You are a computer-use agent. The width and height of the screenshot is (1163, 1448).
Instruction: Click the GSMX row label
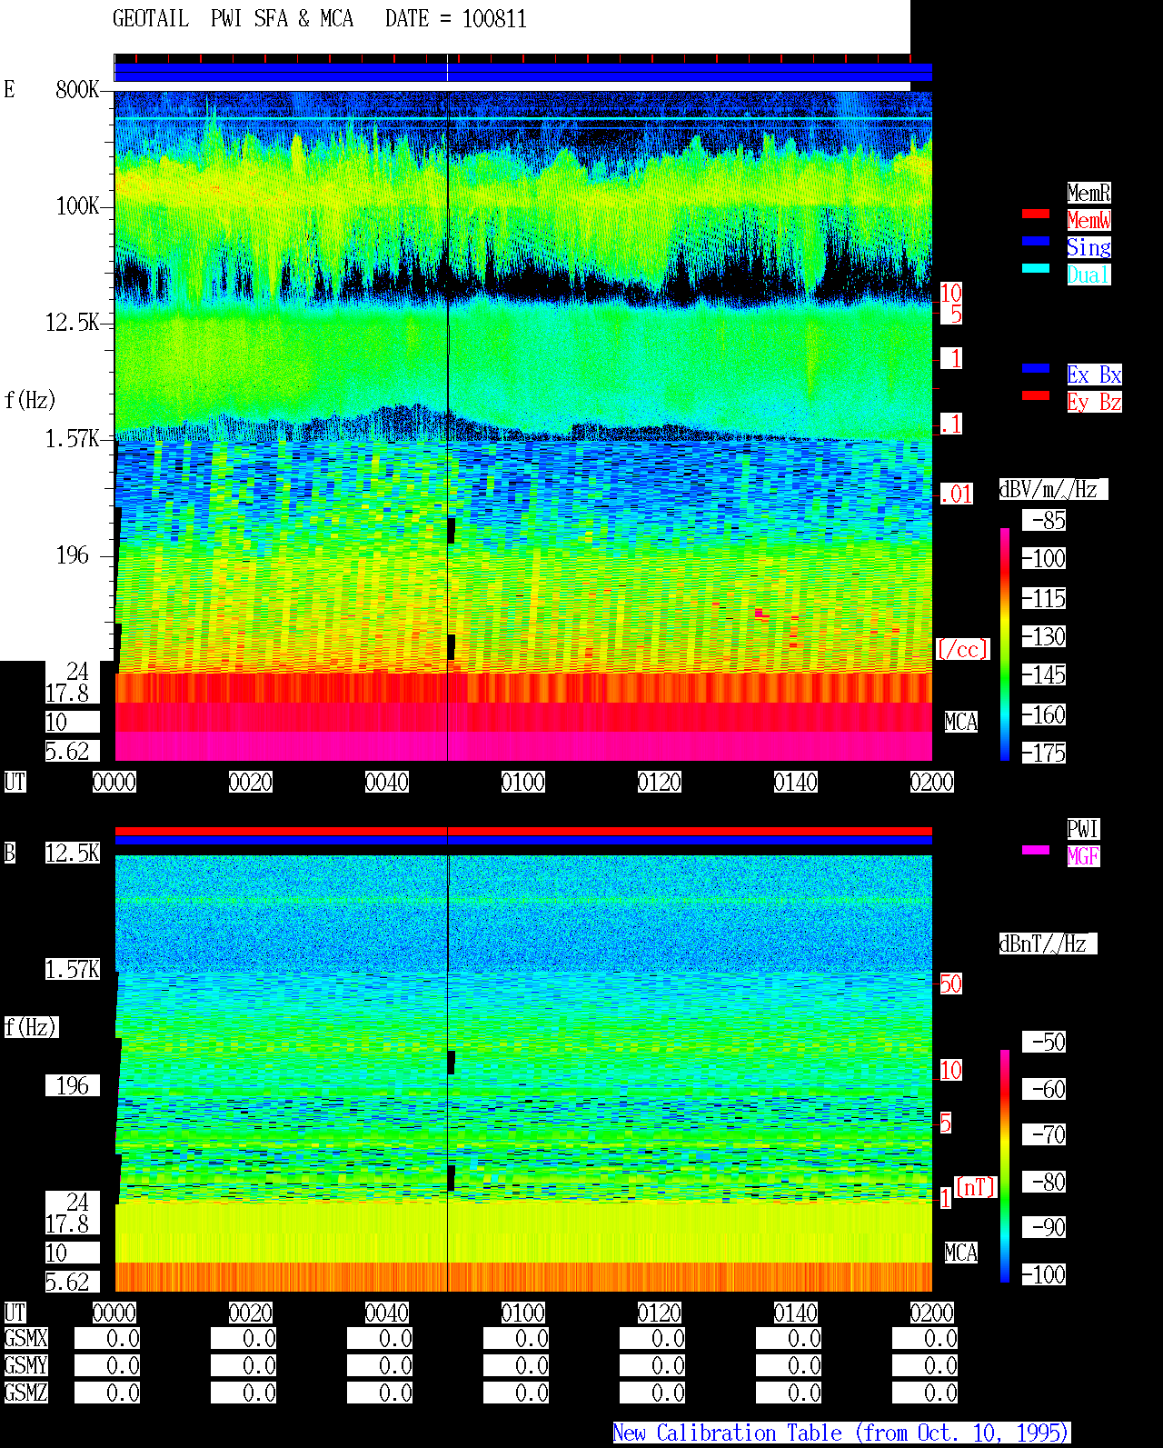25,1338
